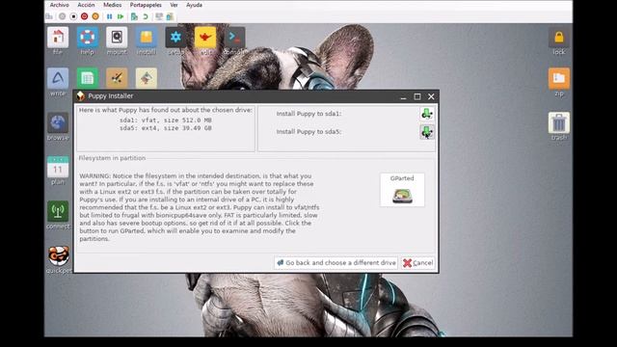Open the Medios menu
The image size is (617, 347).
pyautogui.click(x=112, y=5)
